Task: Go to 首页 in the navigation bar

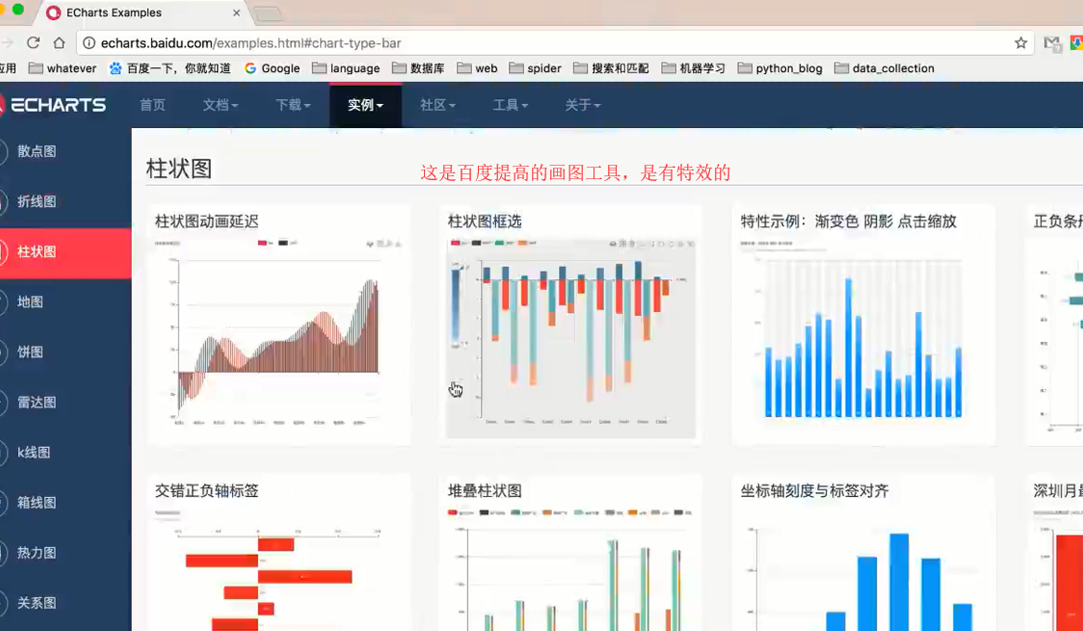Action: (152, 105)
